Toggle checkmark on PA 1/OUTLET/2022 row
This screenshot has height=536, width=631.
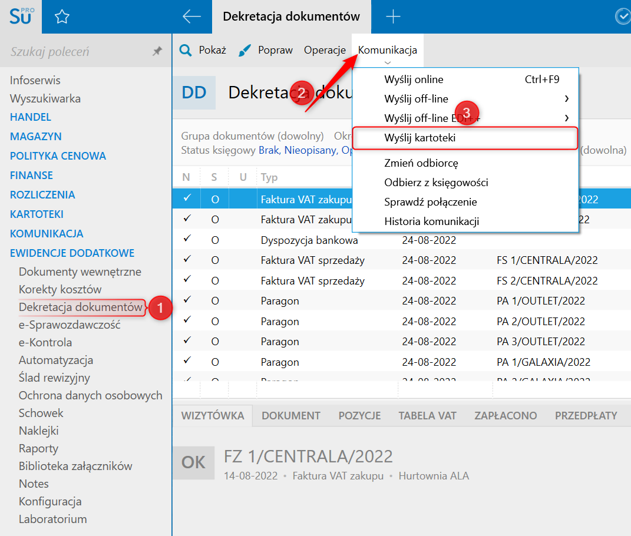tap(187, 300)
